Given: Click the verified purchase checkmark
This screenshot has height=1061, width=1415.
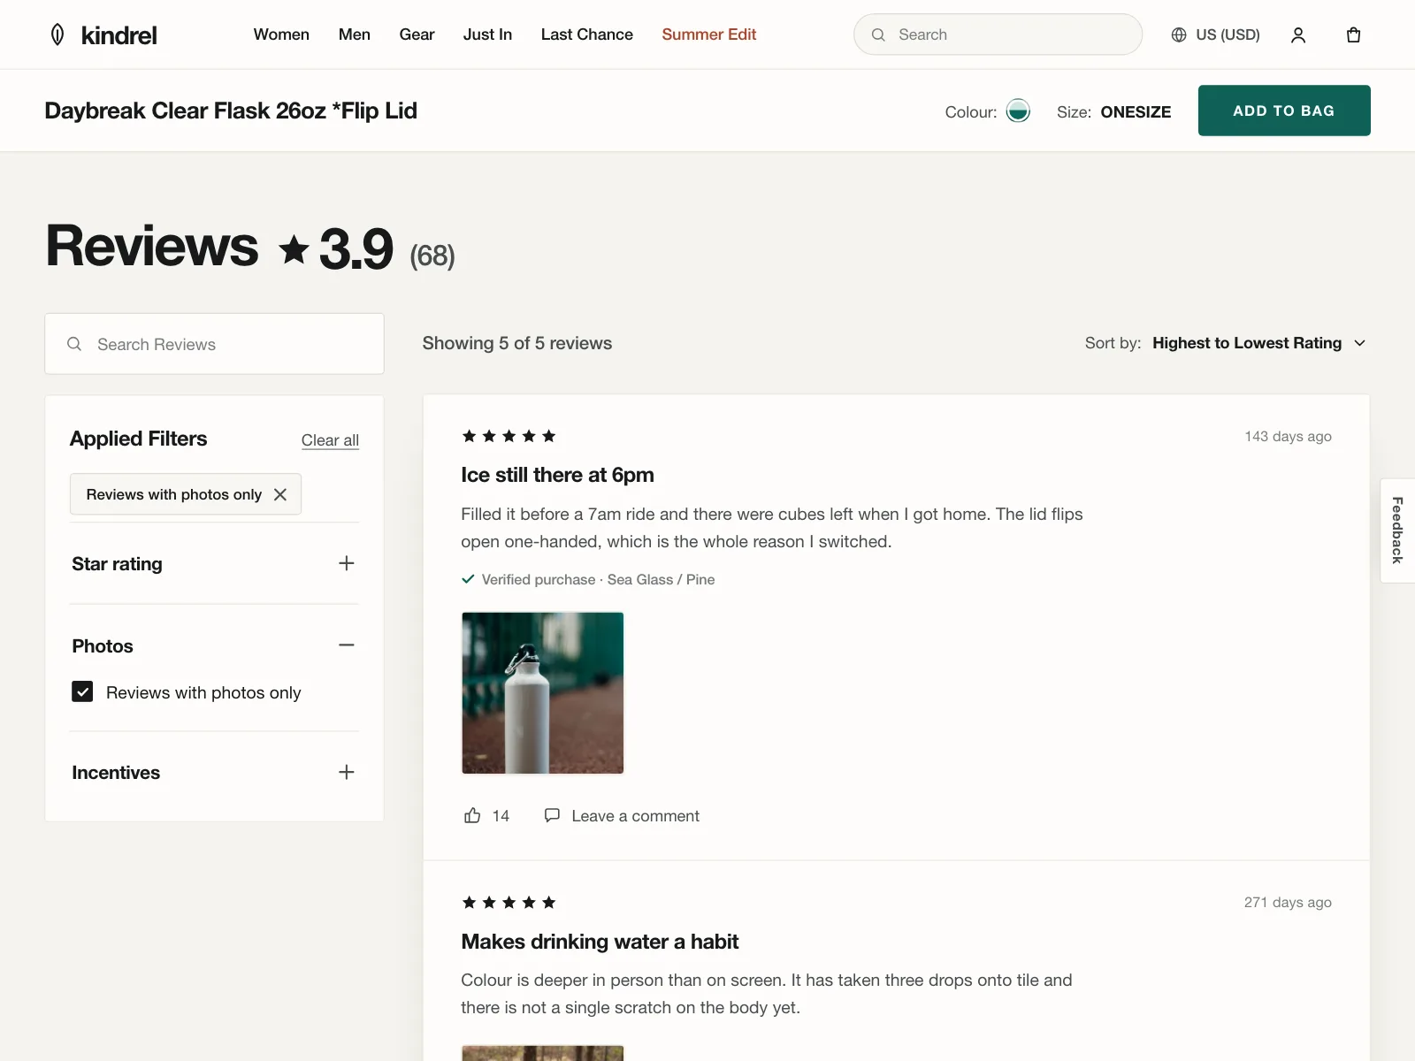Looking at the screenshot, I should (x=468, y=579).
